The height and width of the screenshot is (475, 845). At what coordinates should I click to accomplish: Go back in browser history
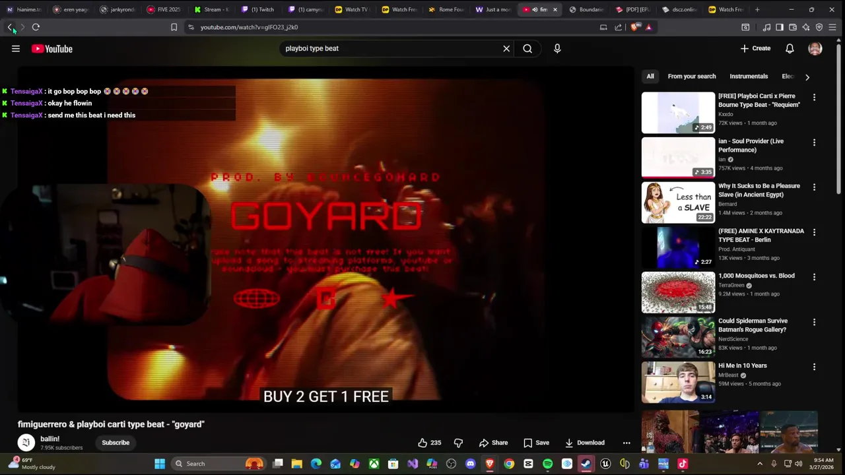[10, 27]
